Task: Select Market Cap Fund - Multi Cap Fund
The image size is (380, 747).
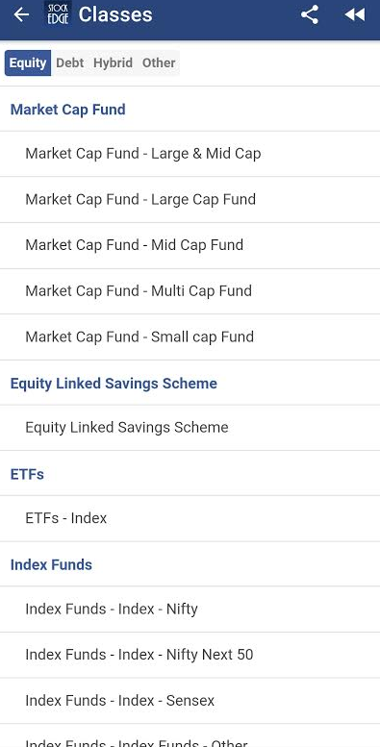Action: [x=190, y=290]
